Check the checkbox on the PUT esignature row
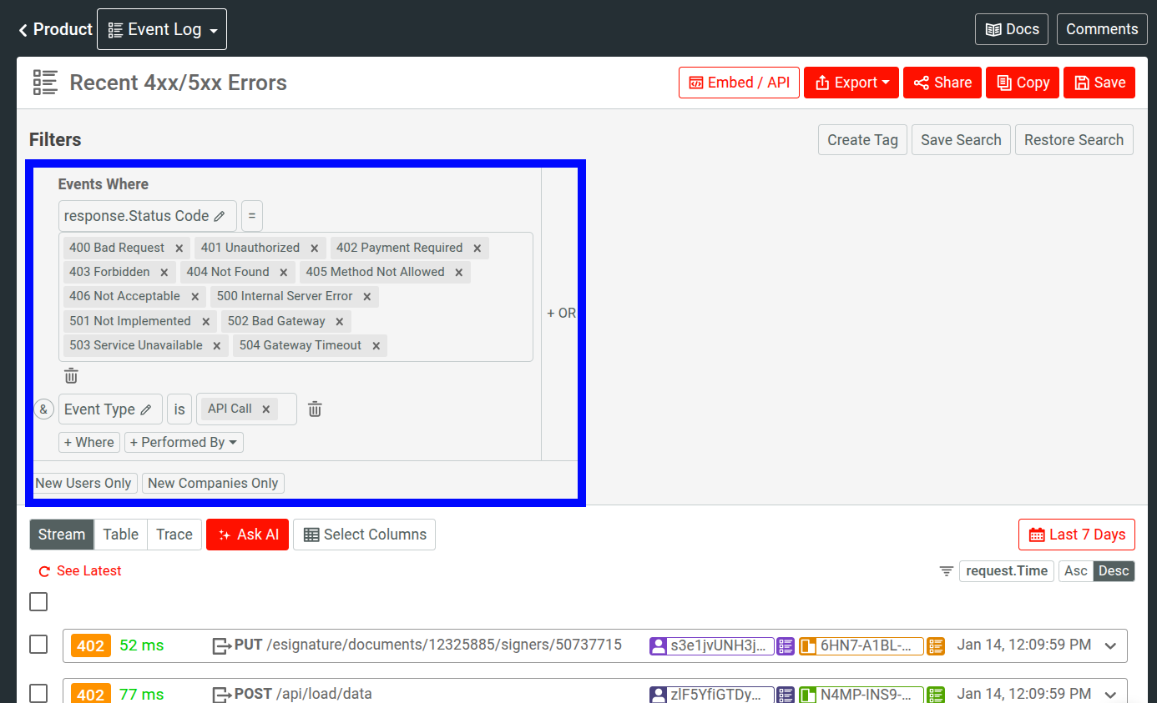This screenshot has width=1157, height=703. coord(38,644)
